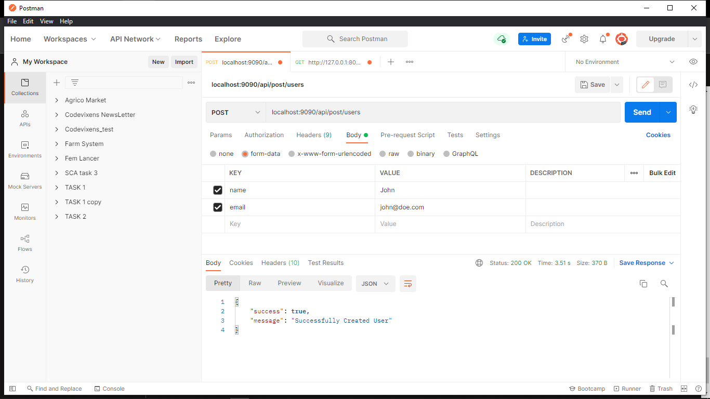Open the Test Results response tab
710x399 pixels.
point(325,263)
